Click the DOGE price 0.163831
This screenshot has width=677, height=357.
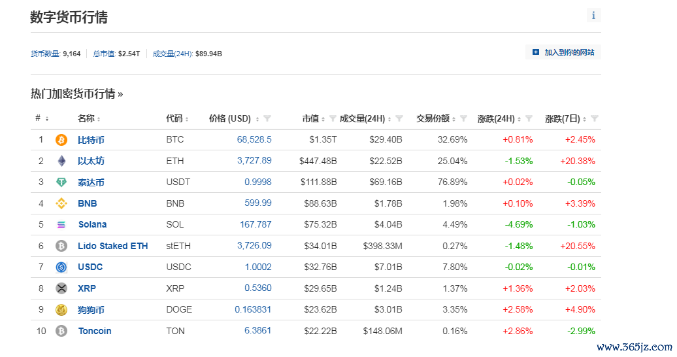pyautogui.click(x=253, y=309)
